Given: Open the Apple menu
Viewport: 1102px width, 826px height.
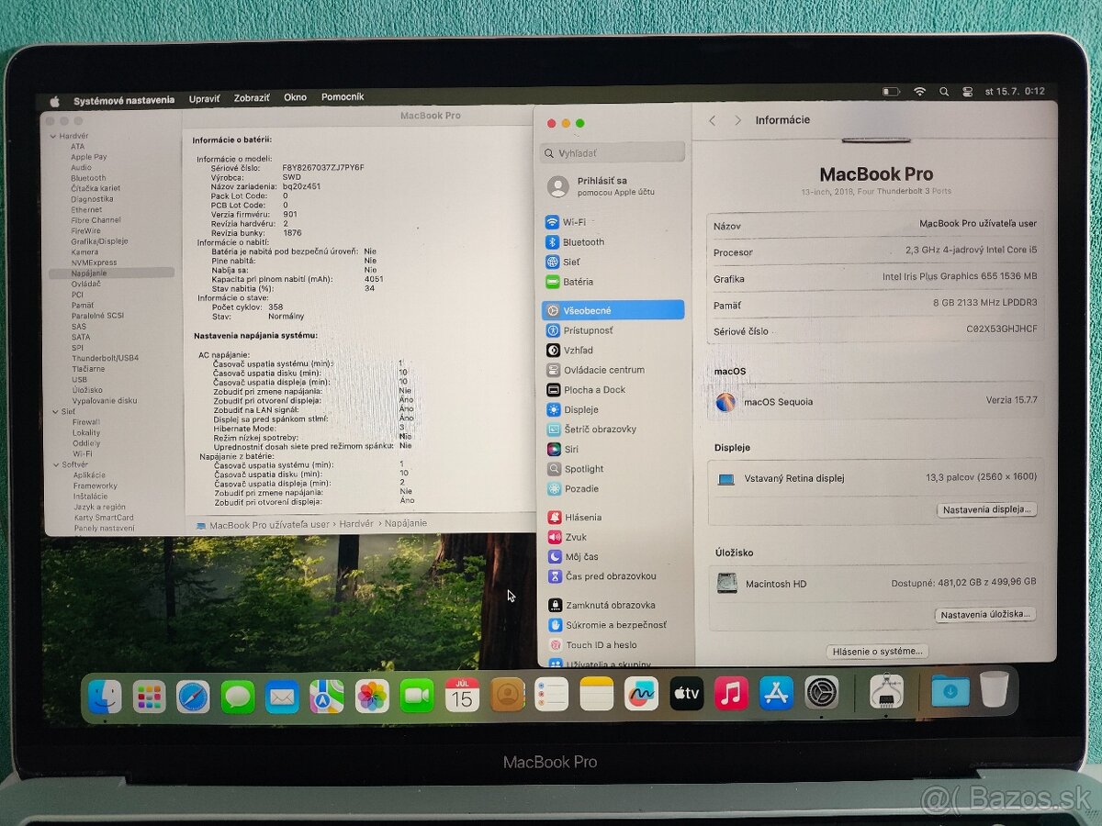Looking at the screenshot, I should [54, 100].
